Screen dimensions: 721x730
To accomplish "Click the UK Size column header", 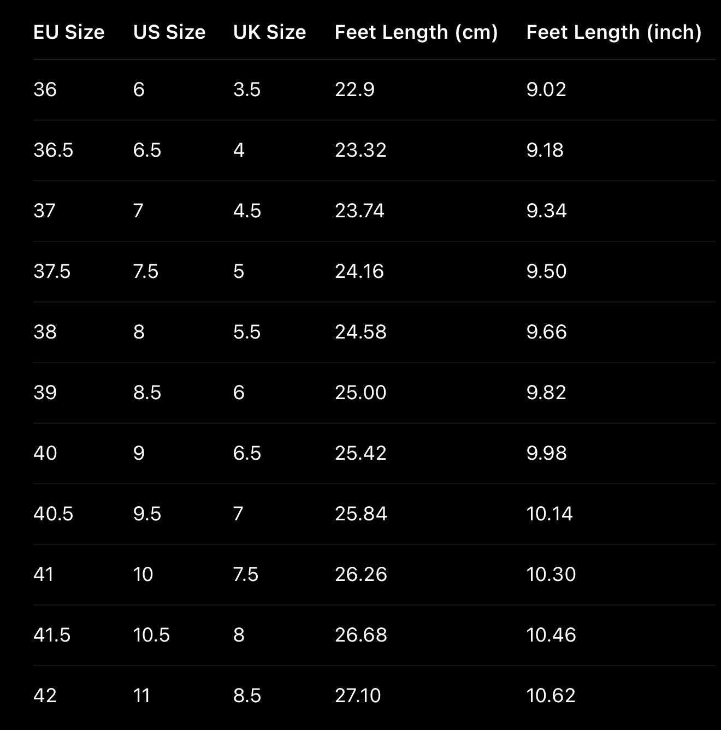I will pos(269,32).
